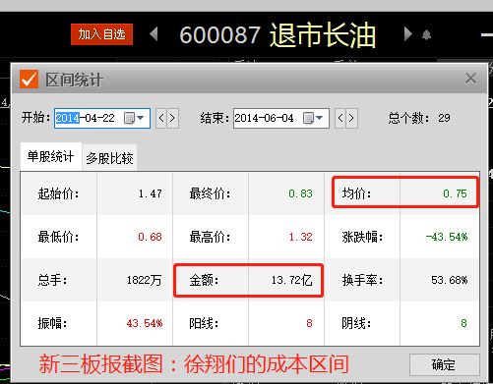
Task: Switch to the 多股比较 tab
Action: pyautogui.click(x=109, y=158)
